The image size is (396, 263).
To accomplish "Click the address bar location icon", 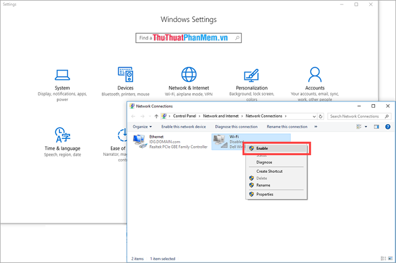I will tap(164, 116).
